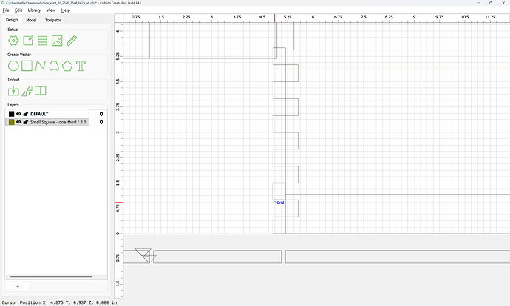Toggle lock on DEFAULT layer
510x306 pixels.
click(x=26, y=114)
